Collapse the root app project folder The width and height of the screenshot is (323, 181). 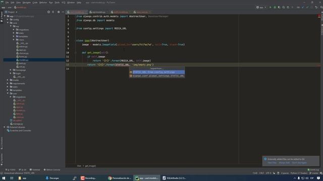pyautogui.click(x=5, y=16)
